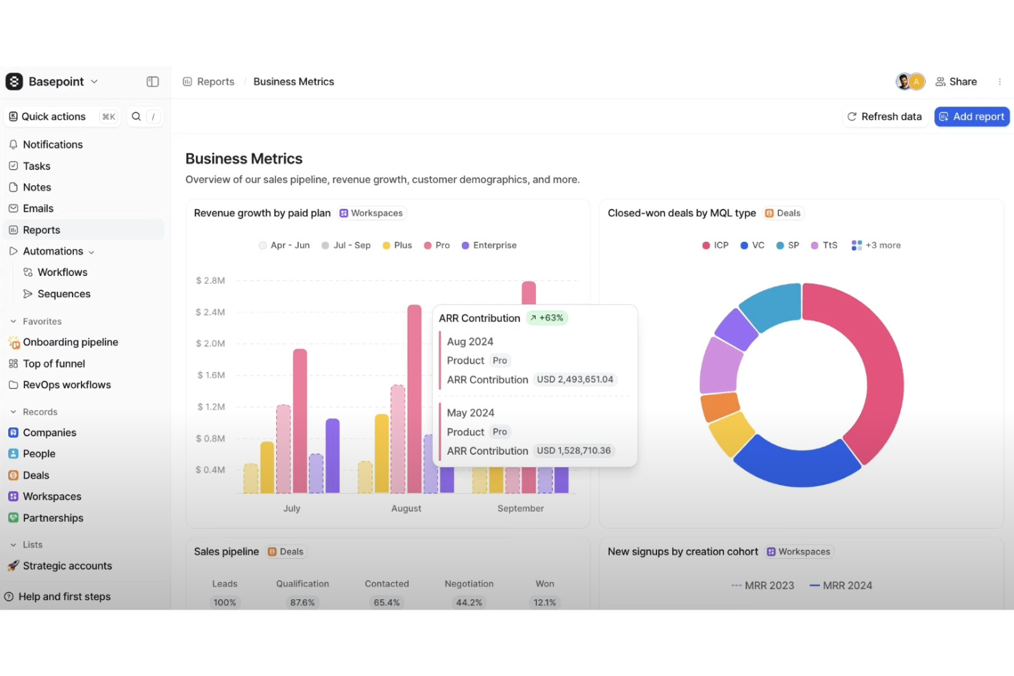Select Notes in the sidebar
Image resolution: width=1014 pixels, height=676 pixels.
click(x=37, y=187)
